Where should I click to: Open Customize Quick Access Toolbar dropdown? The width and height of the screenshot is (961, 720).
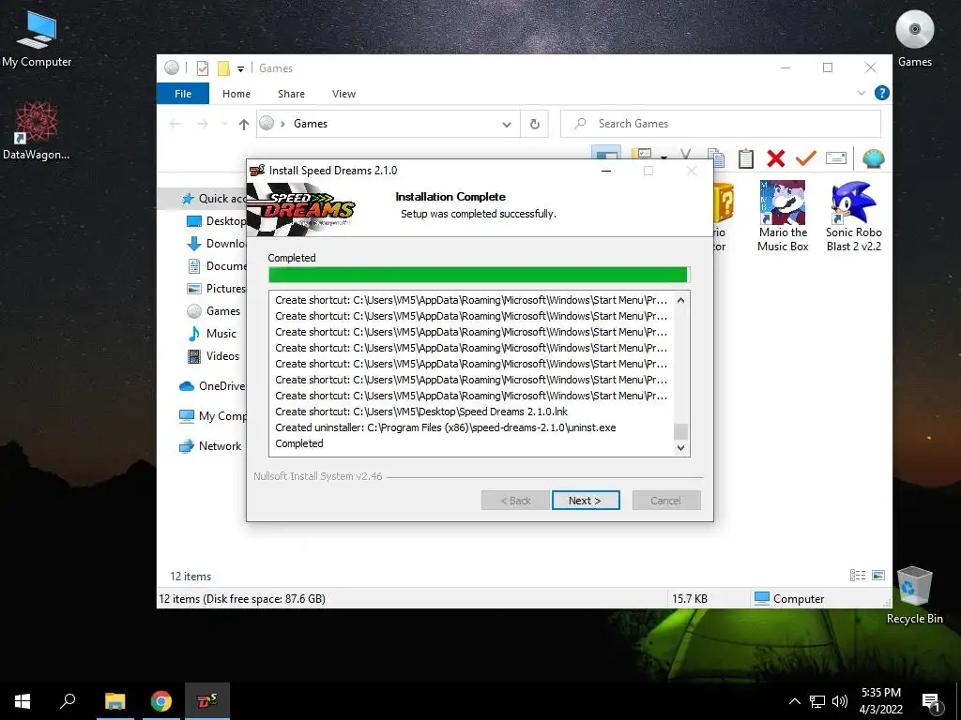coord(241,68)
